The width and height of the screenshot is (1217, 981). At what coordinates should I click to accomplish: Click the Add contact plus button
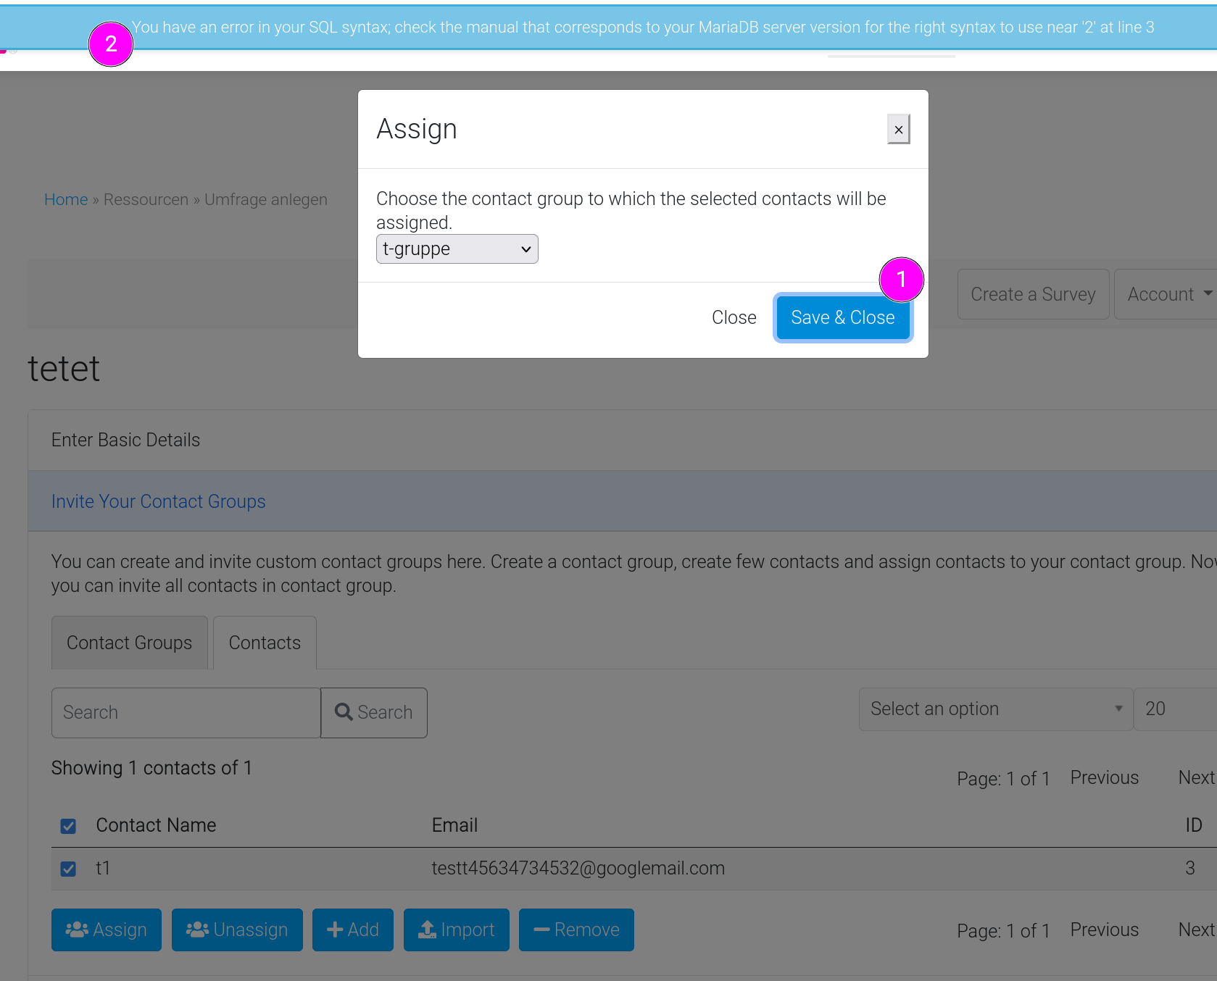pyautogui.click(x=353, y=930)
